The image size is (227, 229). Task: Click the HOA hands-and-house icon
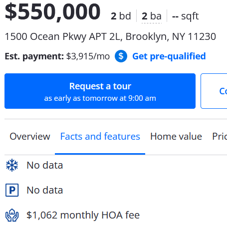[x=12, y=215]
